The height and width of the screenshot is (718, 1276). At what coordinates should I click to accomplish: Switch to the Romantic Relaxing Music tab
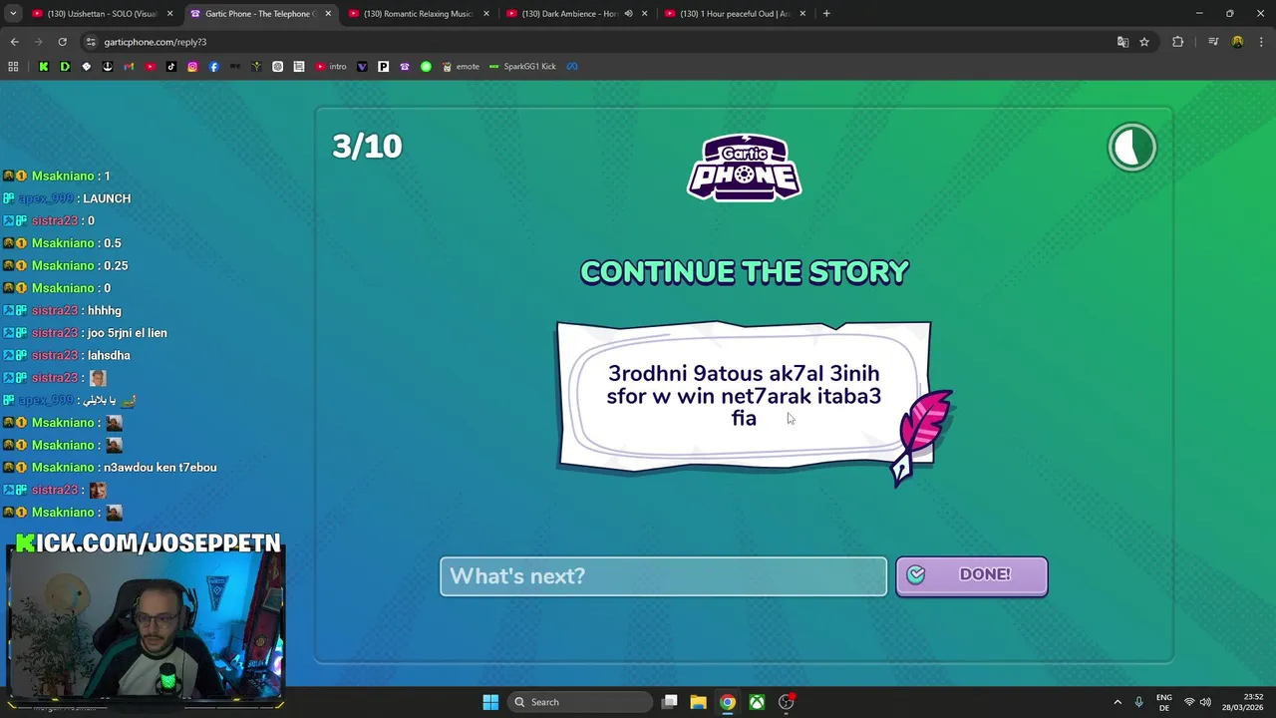(x=418, y=14)
